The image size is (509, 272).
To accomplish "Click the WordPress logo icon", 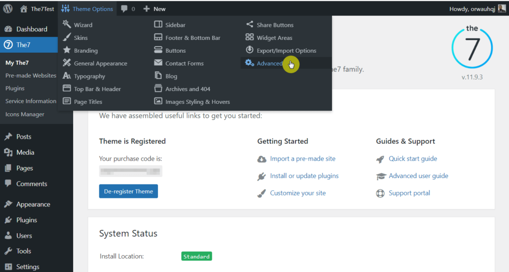I will point(8,9).
